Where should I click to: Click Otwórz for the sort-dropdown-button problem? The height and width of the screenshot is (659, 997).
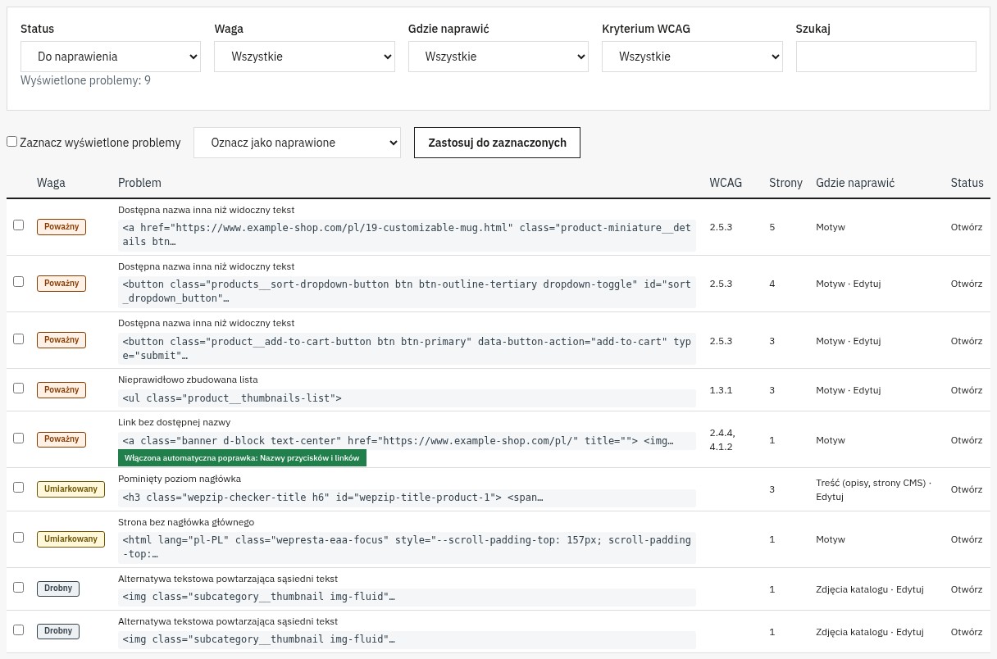[x=967, y=284]
